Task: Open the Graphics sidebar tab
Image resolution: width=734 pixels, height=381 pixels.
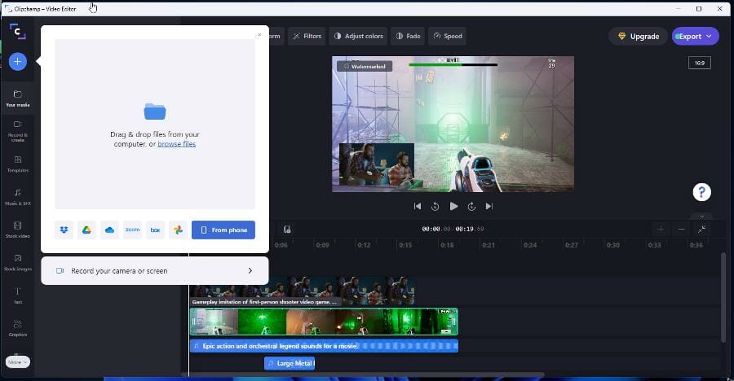Action: coord(18,328)
